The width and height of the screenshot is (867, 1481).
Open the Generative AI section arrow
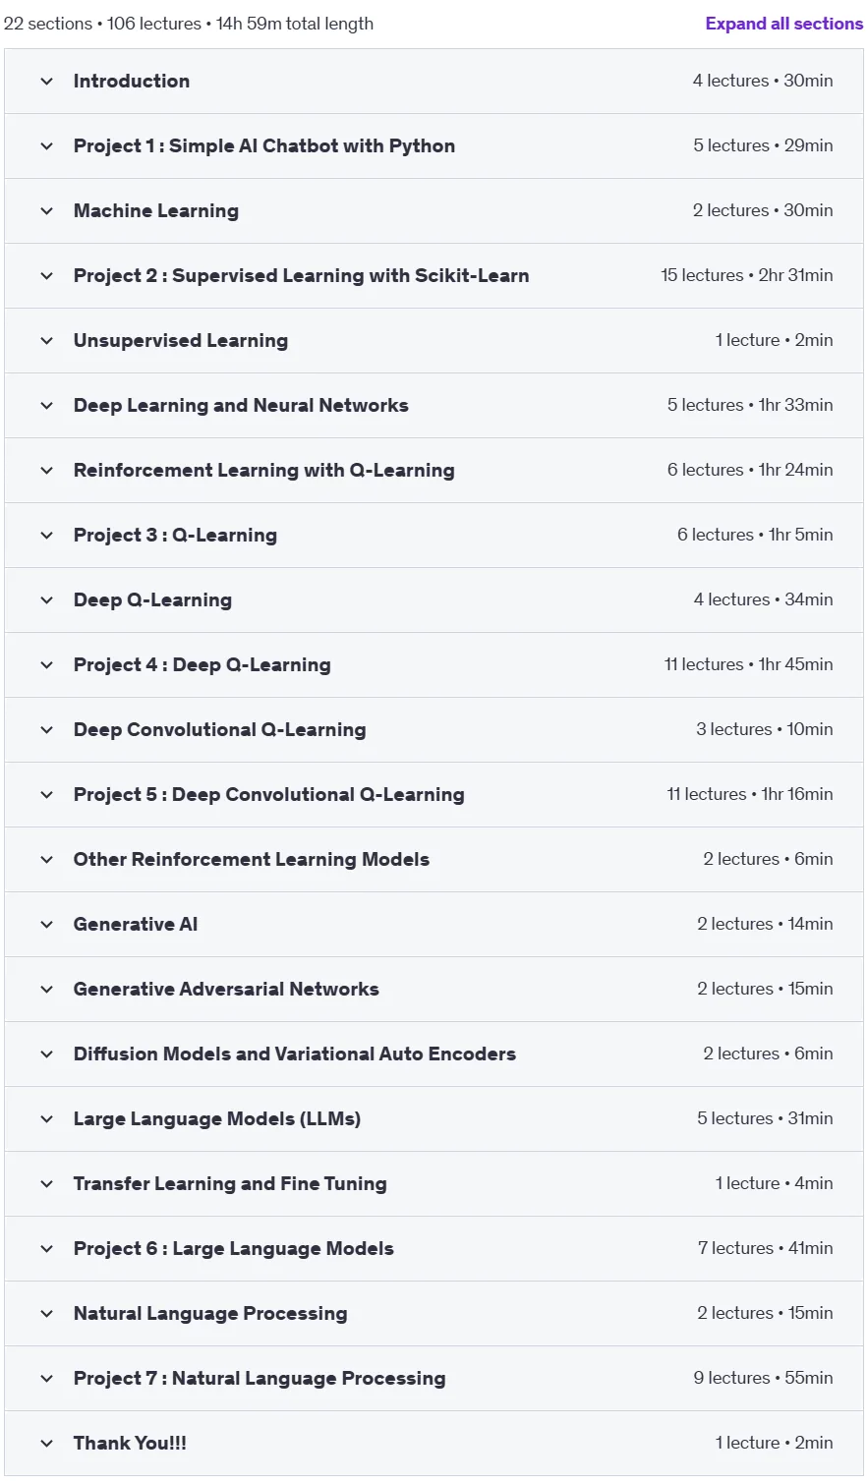point(46,925)
